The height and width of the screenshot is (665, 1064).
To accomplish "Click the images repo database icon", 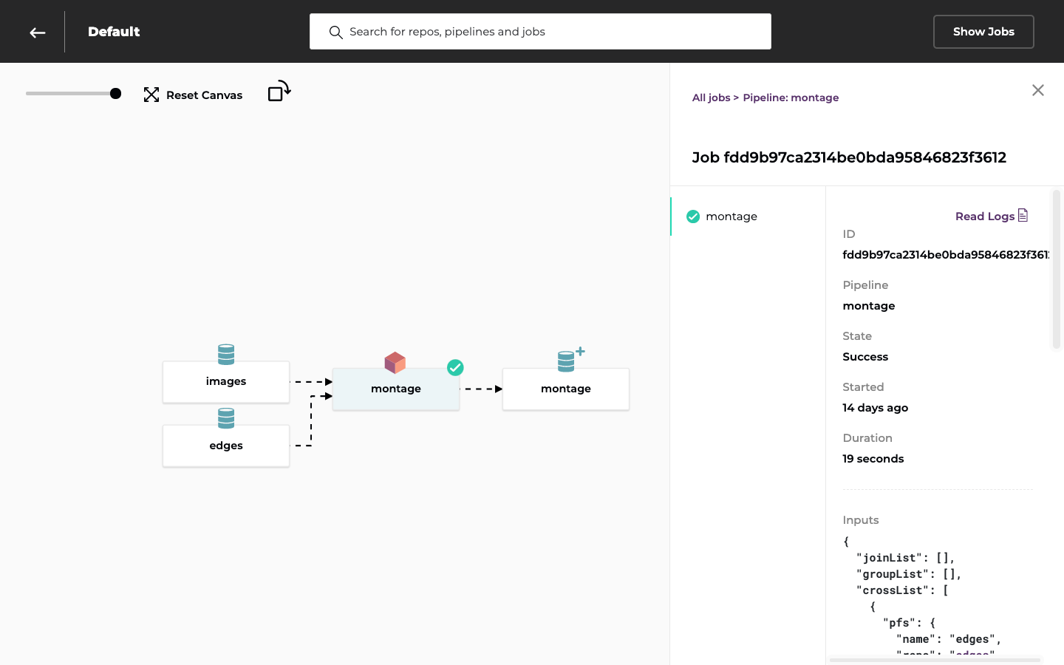I will 226,355.
